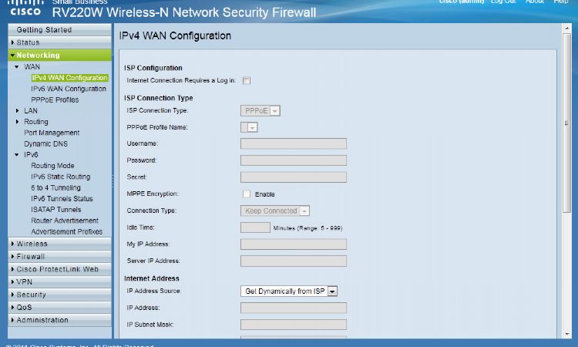Viewport: 578px width, 347px height.
Task: Open the ISP Connection Type dropdown
Action: tap(275, 111)
